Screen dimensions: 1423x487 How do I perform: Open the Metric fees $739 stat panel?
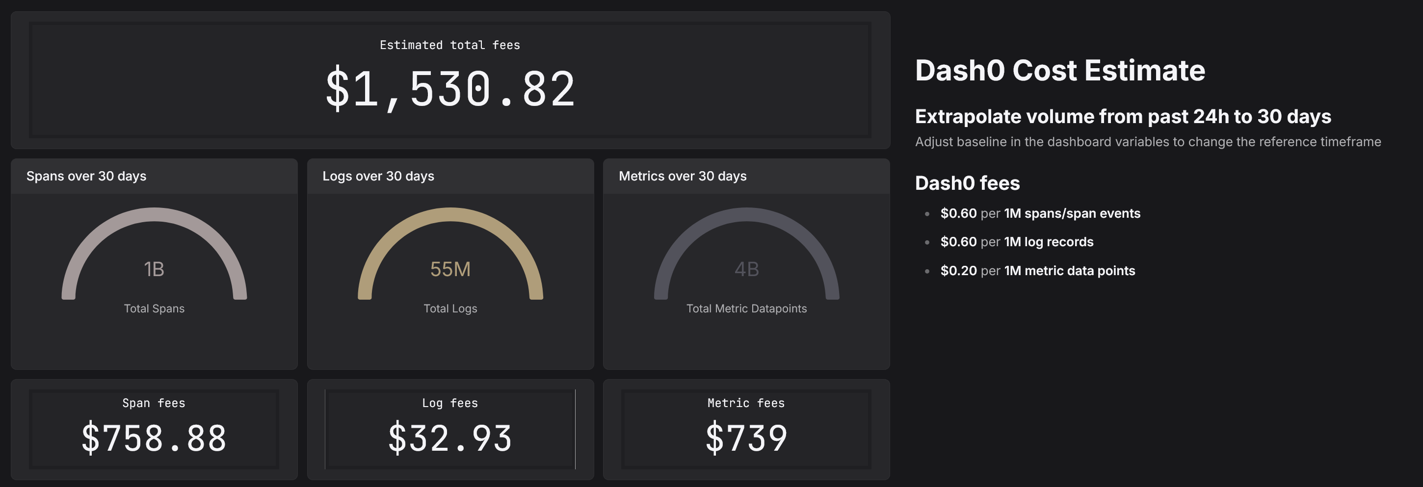click(x=746, y=430)
